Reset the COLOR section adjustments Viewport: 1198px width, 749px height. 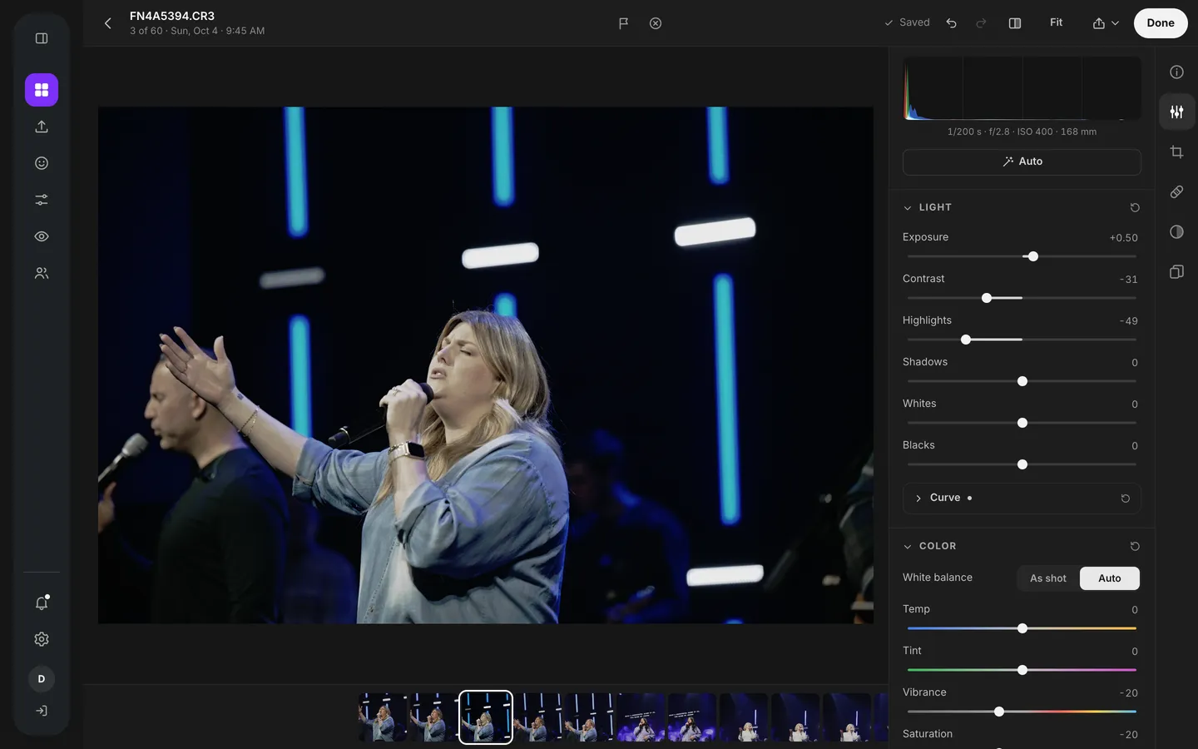point(1135,547)
